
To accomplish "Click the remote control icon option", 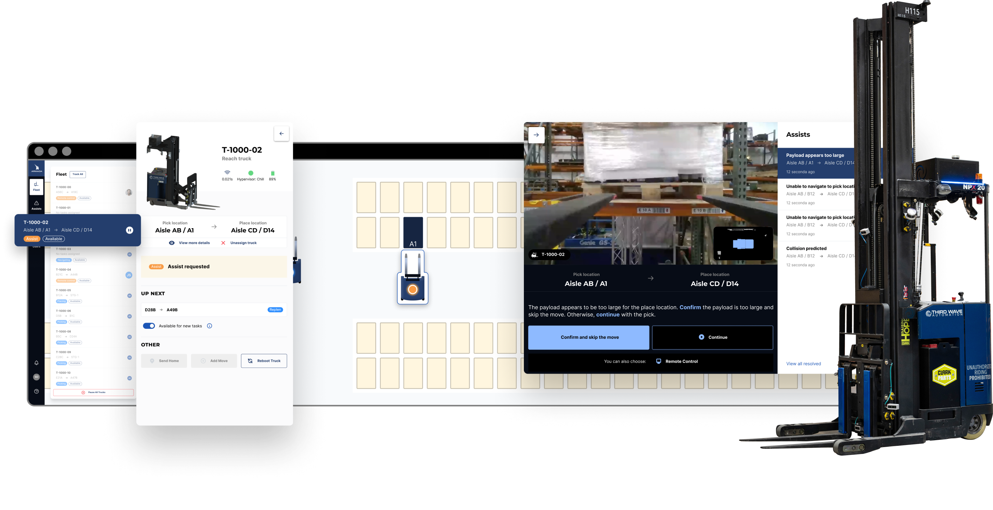I will tap(659, 361).
